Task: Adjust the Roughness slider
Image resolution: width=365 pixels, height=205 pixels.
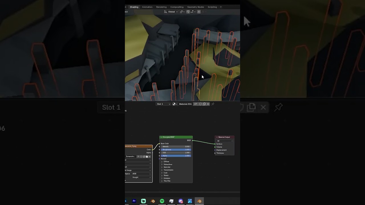Action: click(176, 149)
